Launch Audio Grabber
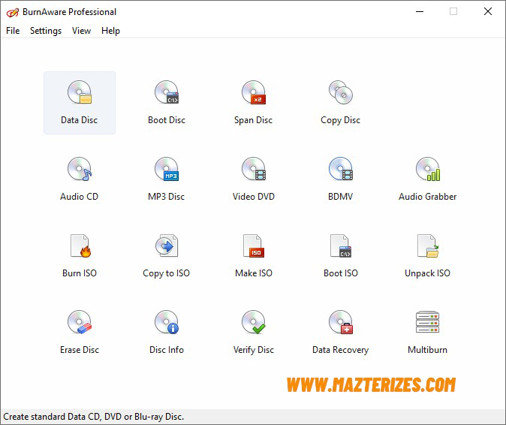The width and height of the screenshot is (506, 425). pyautogui.click(x=428, y=179)
